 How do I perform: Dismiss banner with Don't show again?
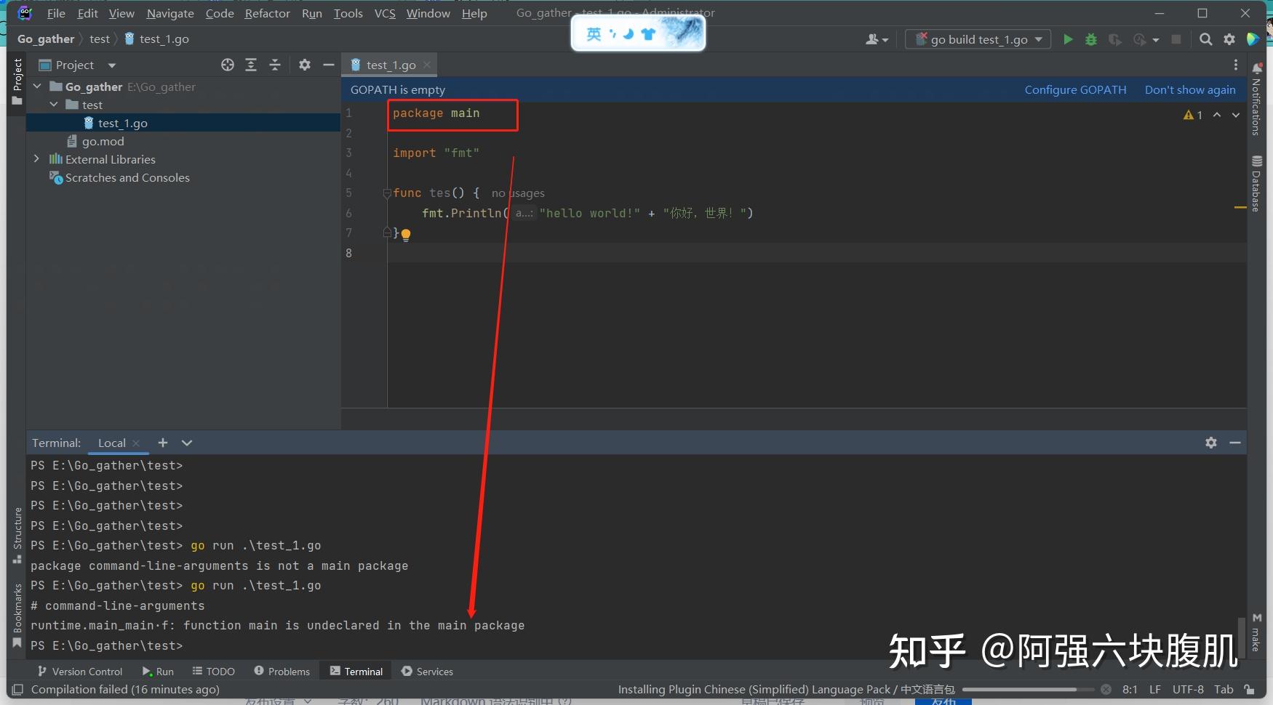pos(1190,89)
